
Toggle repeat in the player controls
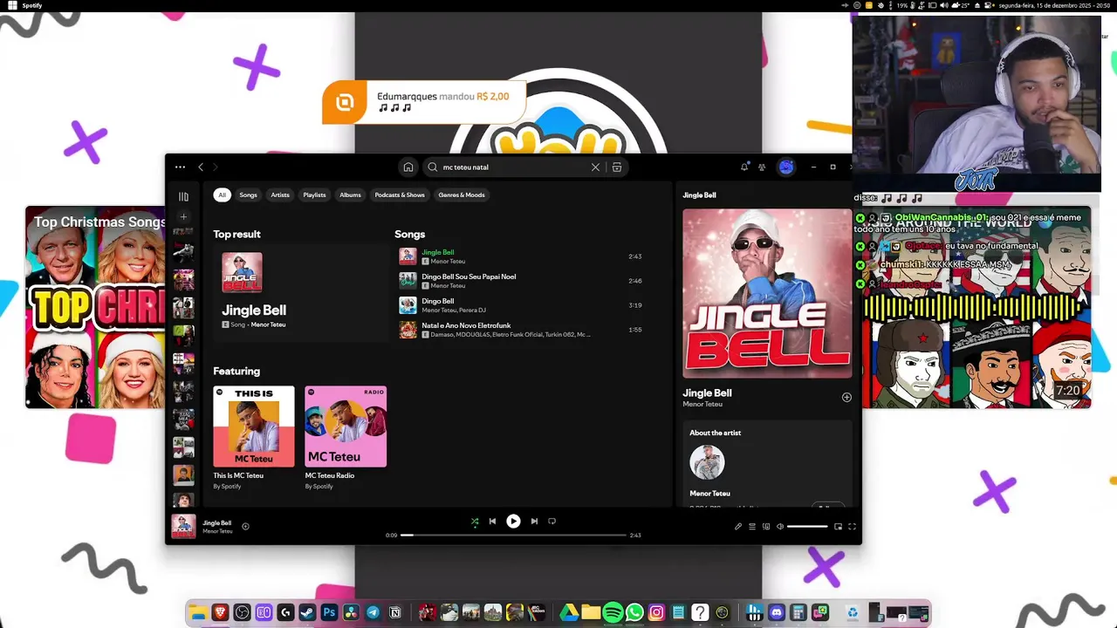point(552,522)
